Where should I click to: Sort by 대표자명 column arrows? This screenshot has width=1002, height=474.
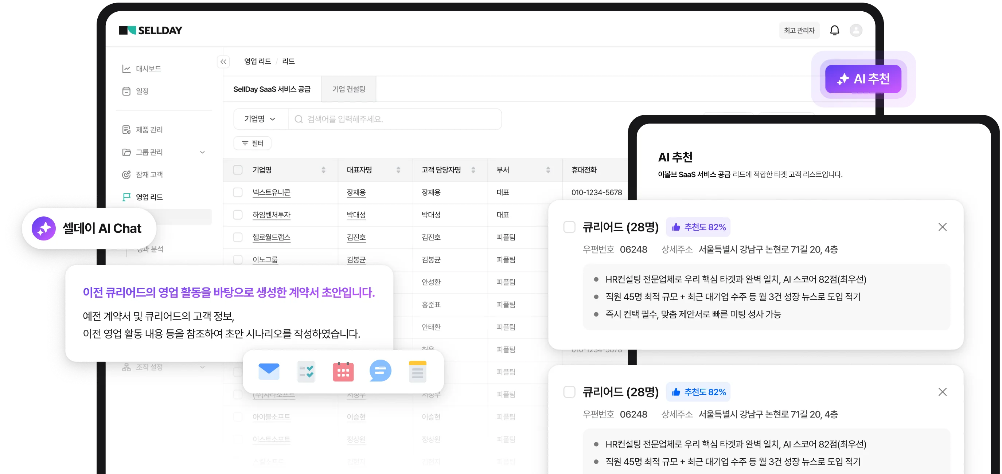398,170
